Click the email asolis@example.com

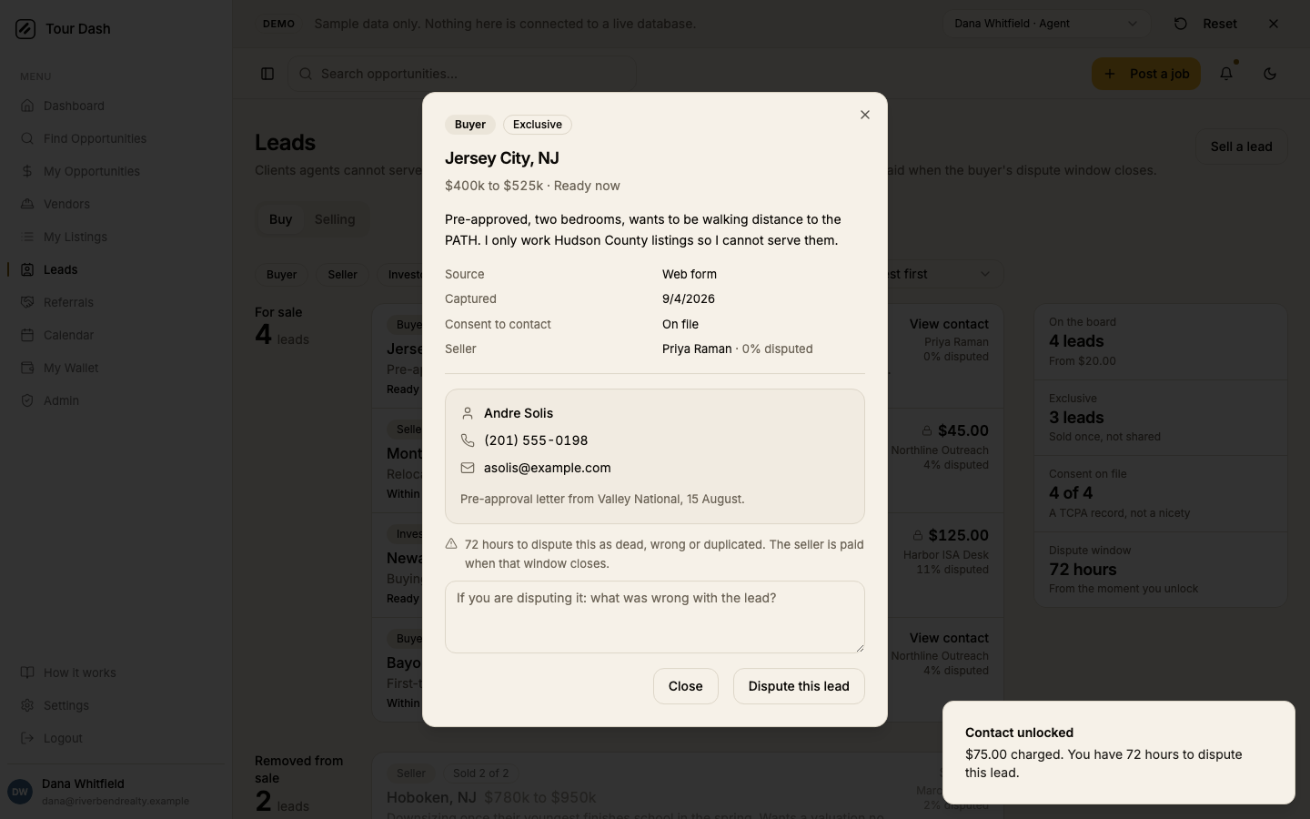point(548,468)
